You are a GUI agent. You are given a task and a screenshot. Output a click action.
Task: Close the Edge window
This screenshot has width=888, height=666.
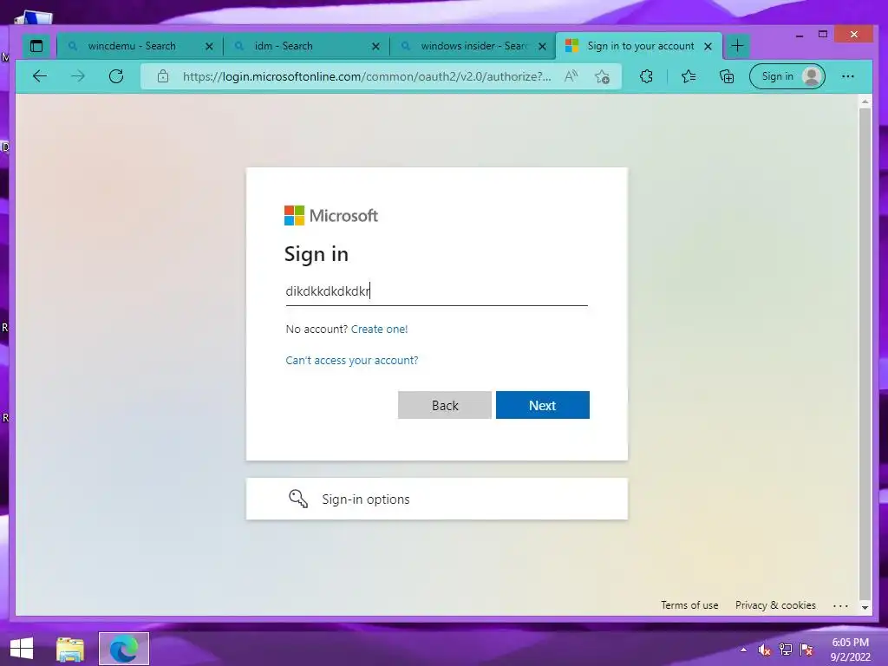tap(854, 35)
